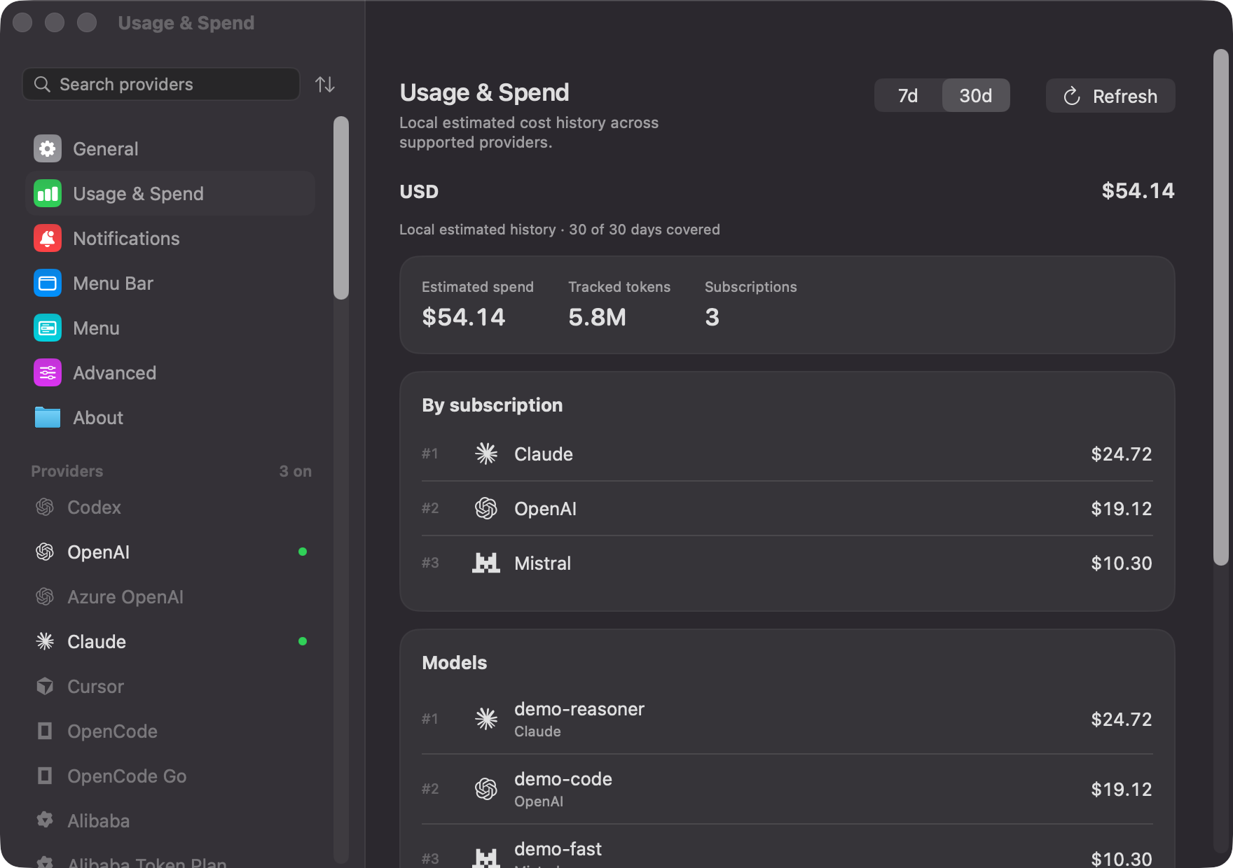Select the Cursor provider
This screenshot has height=868, width=1233.
(170, 686)
